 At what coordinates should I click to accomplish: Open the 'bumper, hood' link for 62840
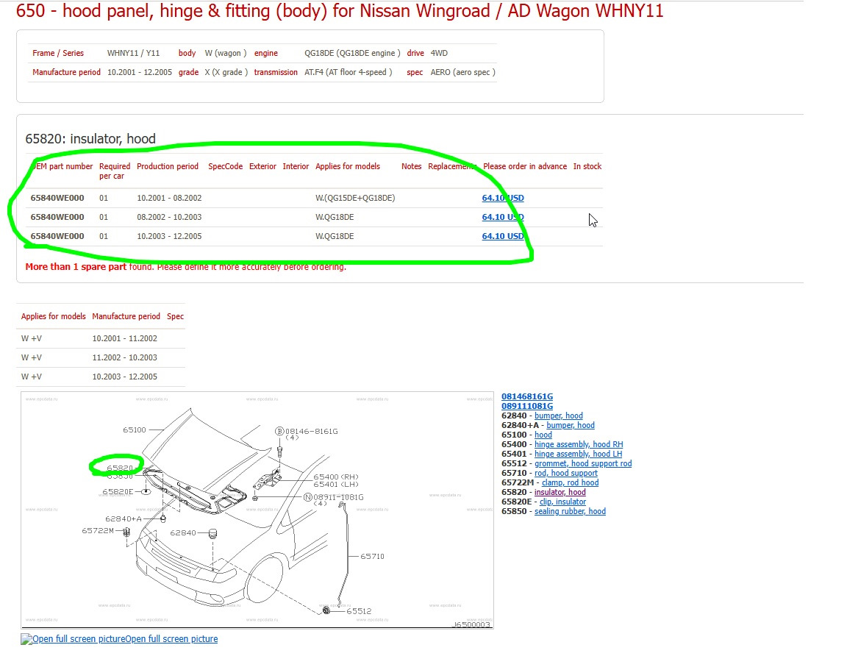(x=559, y=416)
